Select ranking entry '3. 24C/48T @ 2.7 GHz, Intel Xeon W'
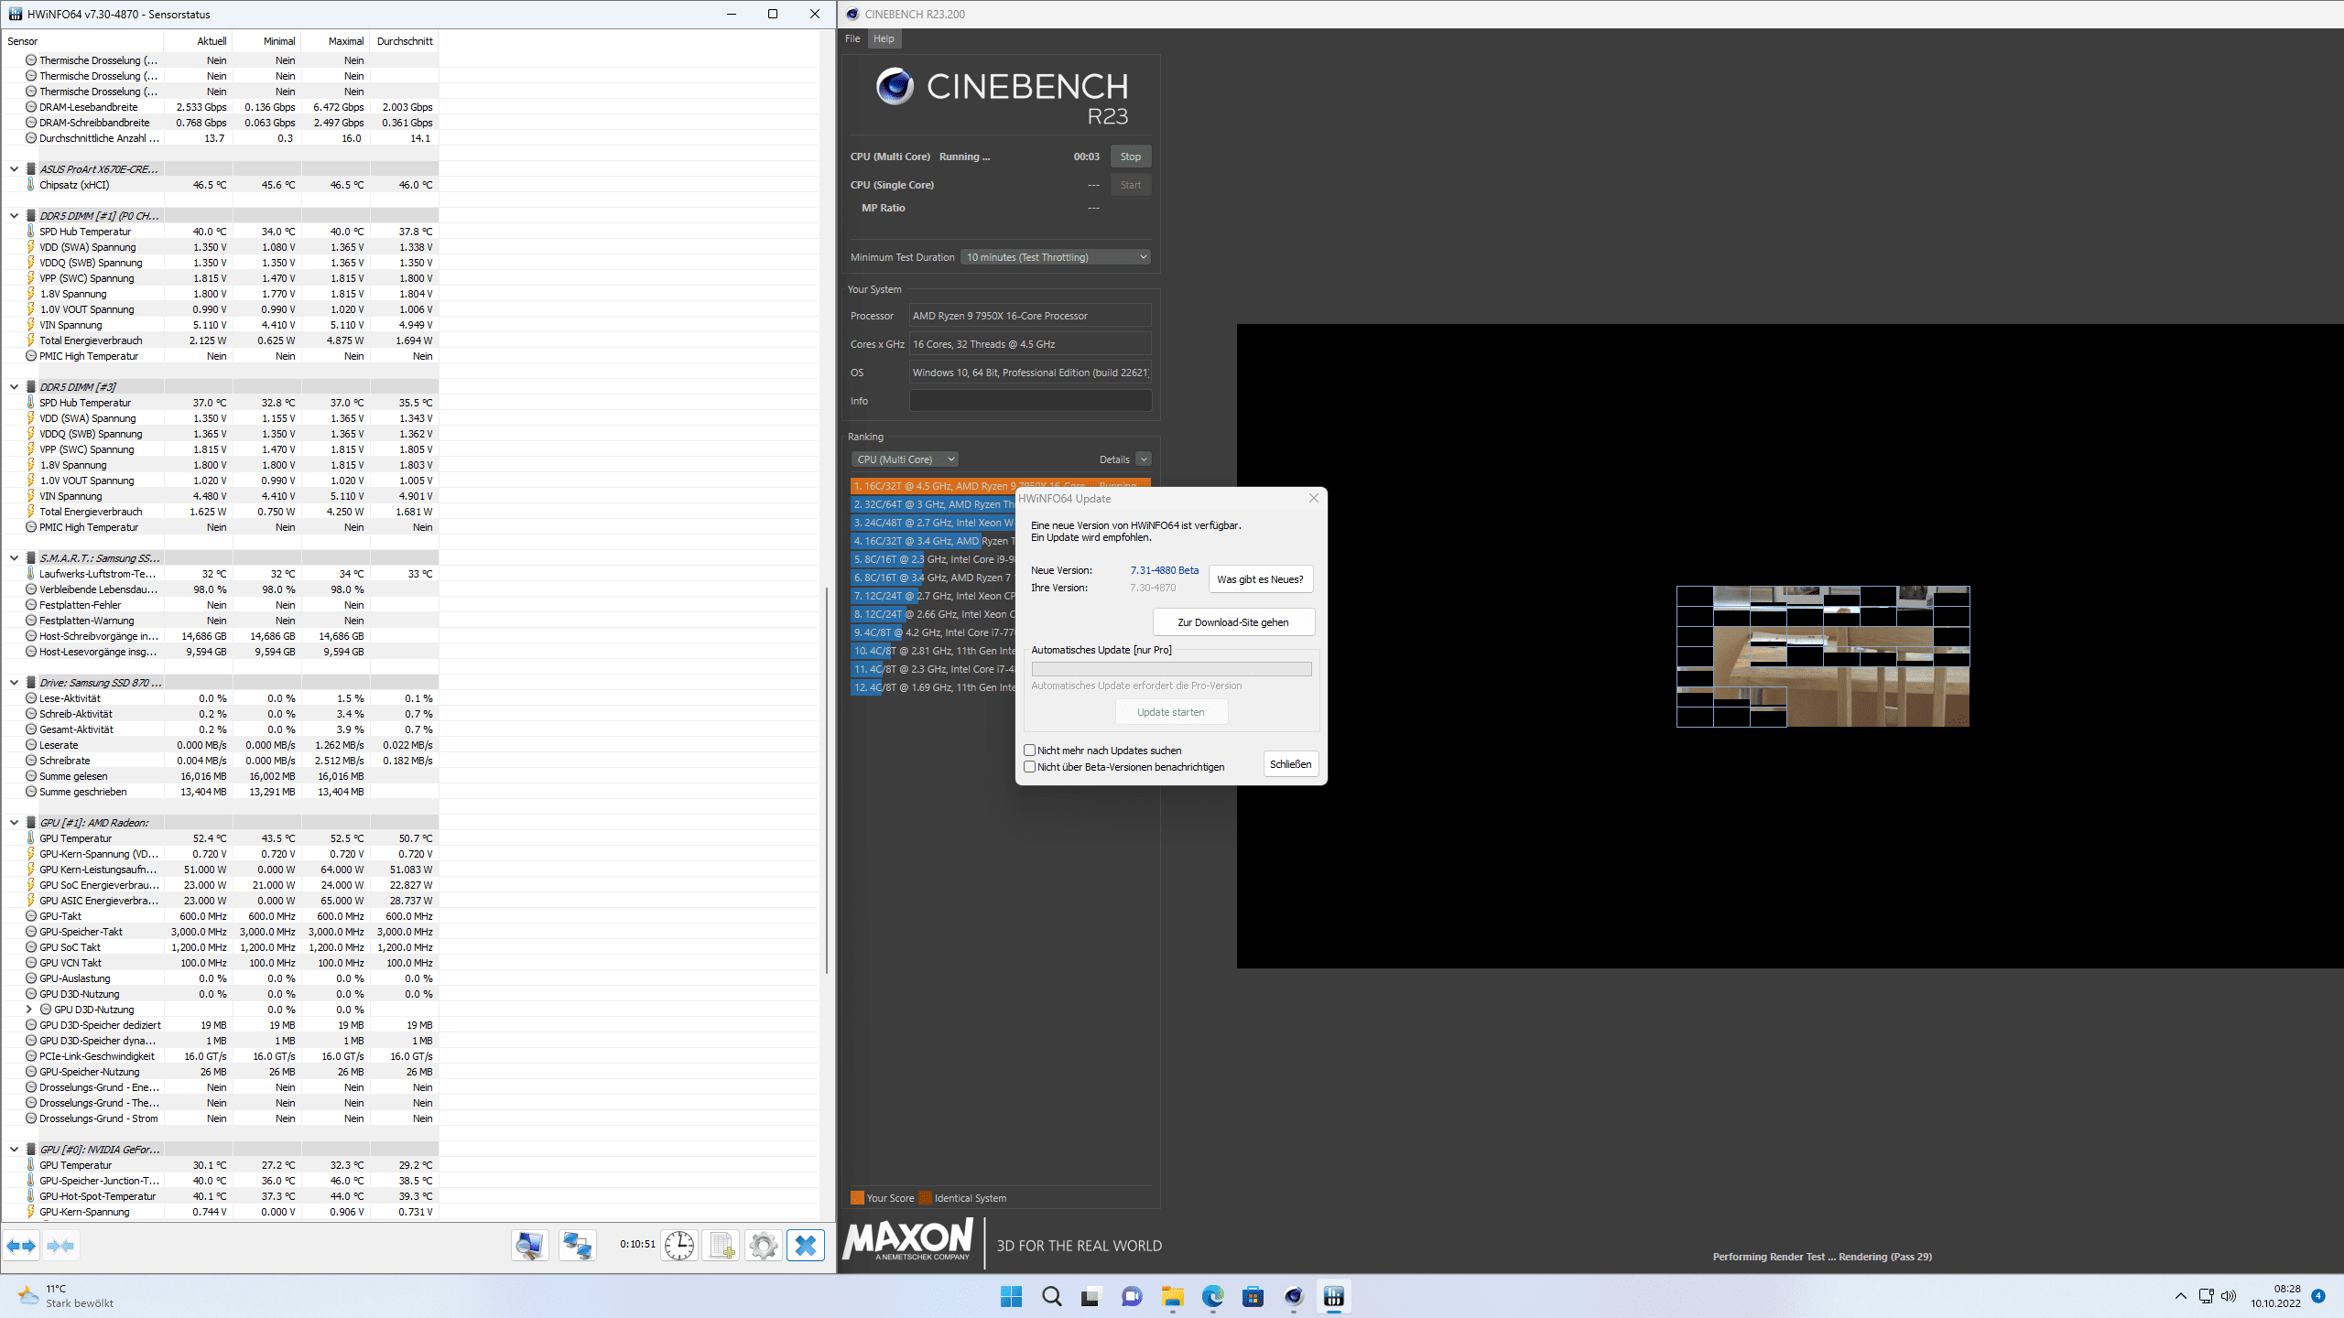 (932, 523)
